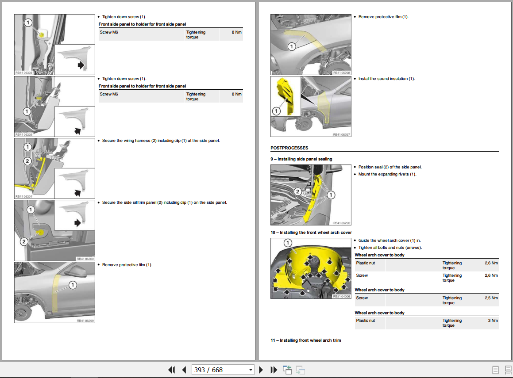Viewport: 513px width, 378px height.
Task: Click 'Guide the wheel arch cover (1) in.'
Action: (x=390, y=241)
